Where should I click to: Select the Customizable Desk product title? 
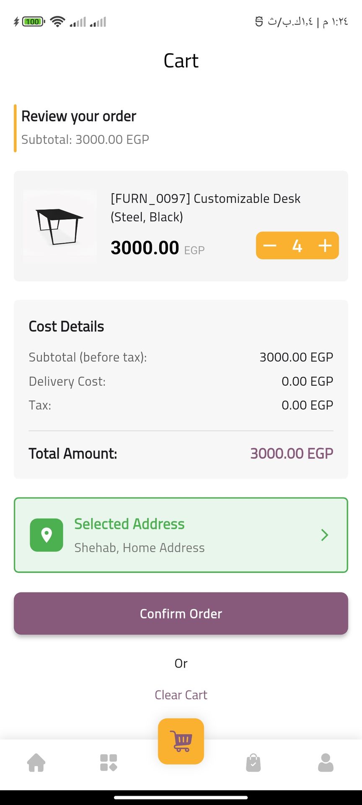point(205,208)
